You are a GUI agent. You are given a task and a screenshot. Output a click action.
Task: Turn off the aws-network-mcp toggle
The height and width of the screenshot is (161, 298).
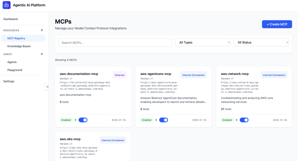(x=244, y=120)
